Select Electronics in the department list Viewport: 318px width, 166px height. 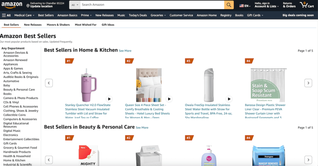11,135
